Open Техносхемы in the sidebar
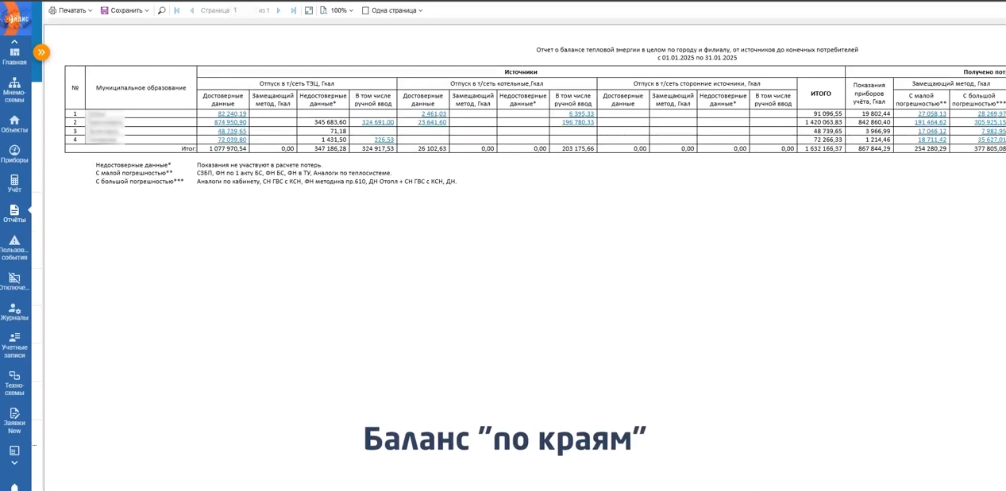 coord(14,382)
